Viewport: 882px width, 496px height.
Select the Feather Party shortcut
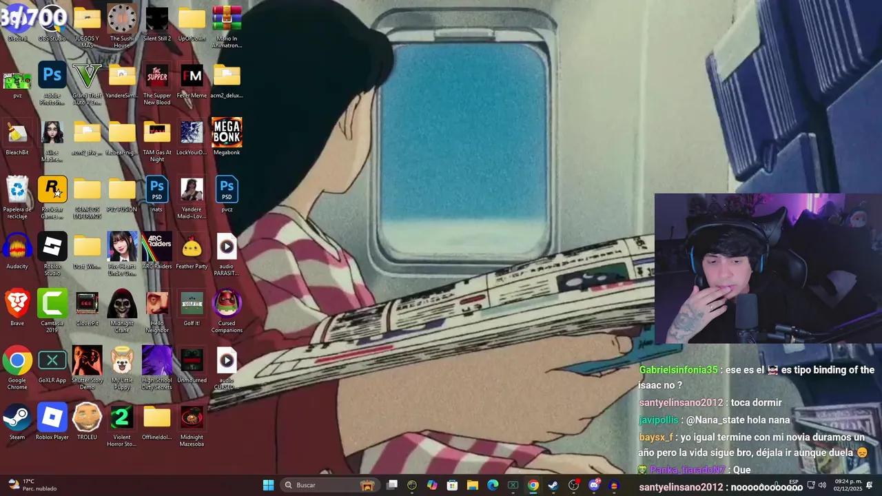point(192,251)
